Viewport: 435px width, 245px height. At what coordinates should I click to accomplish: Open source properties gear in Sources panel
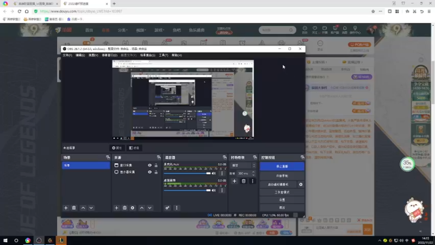tap(133, 208)
